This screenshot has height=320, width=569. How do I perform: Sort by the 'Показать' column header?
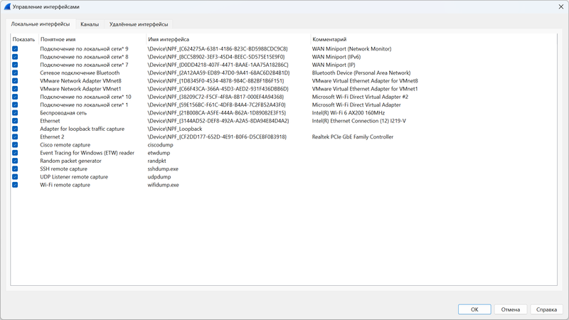click(23, 39)
